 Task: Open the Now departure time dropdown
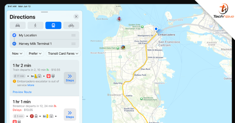[17, 54]
